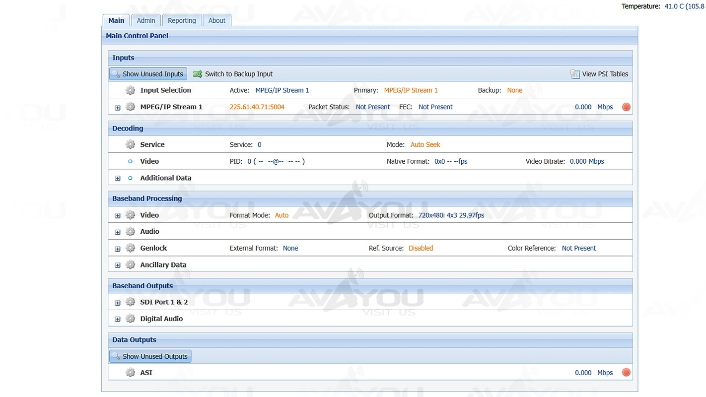
Task: Expand the MPEG/IP Stream 1 row
Action: (118, 108)
